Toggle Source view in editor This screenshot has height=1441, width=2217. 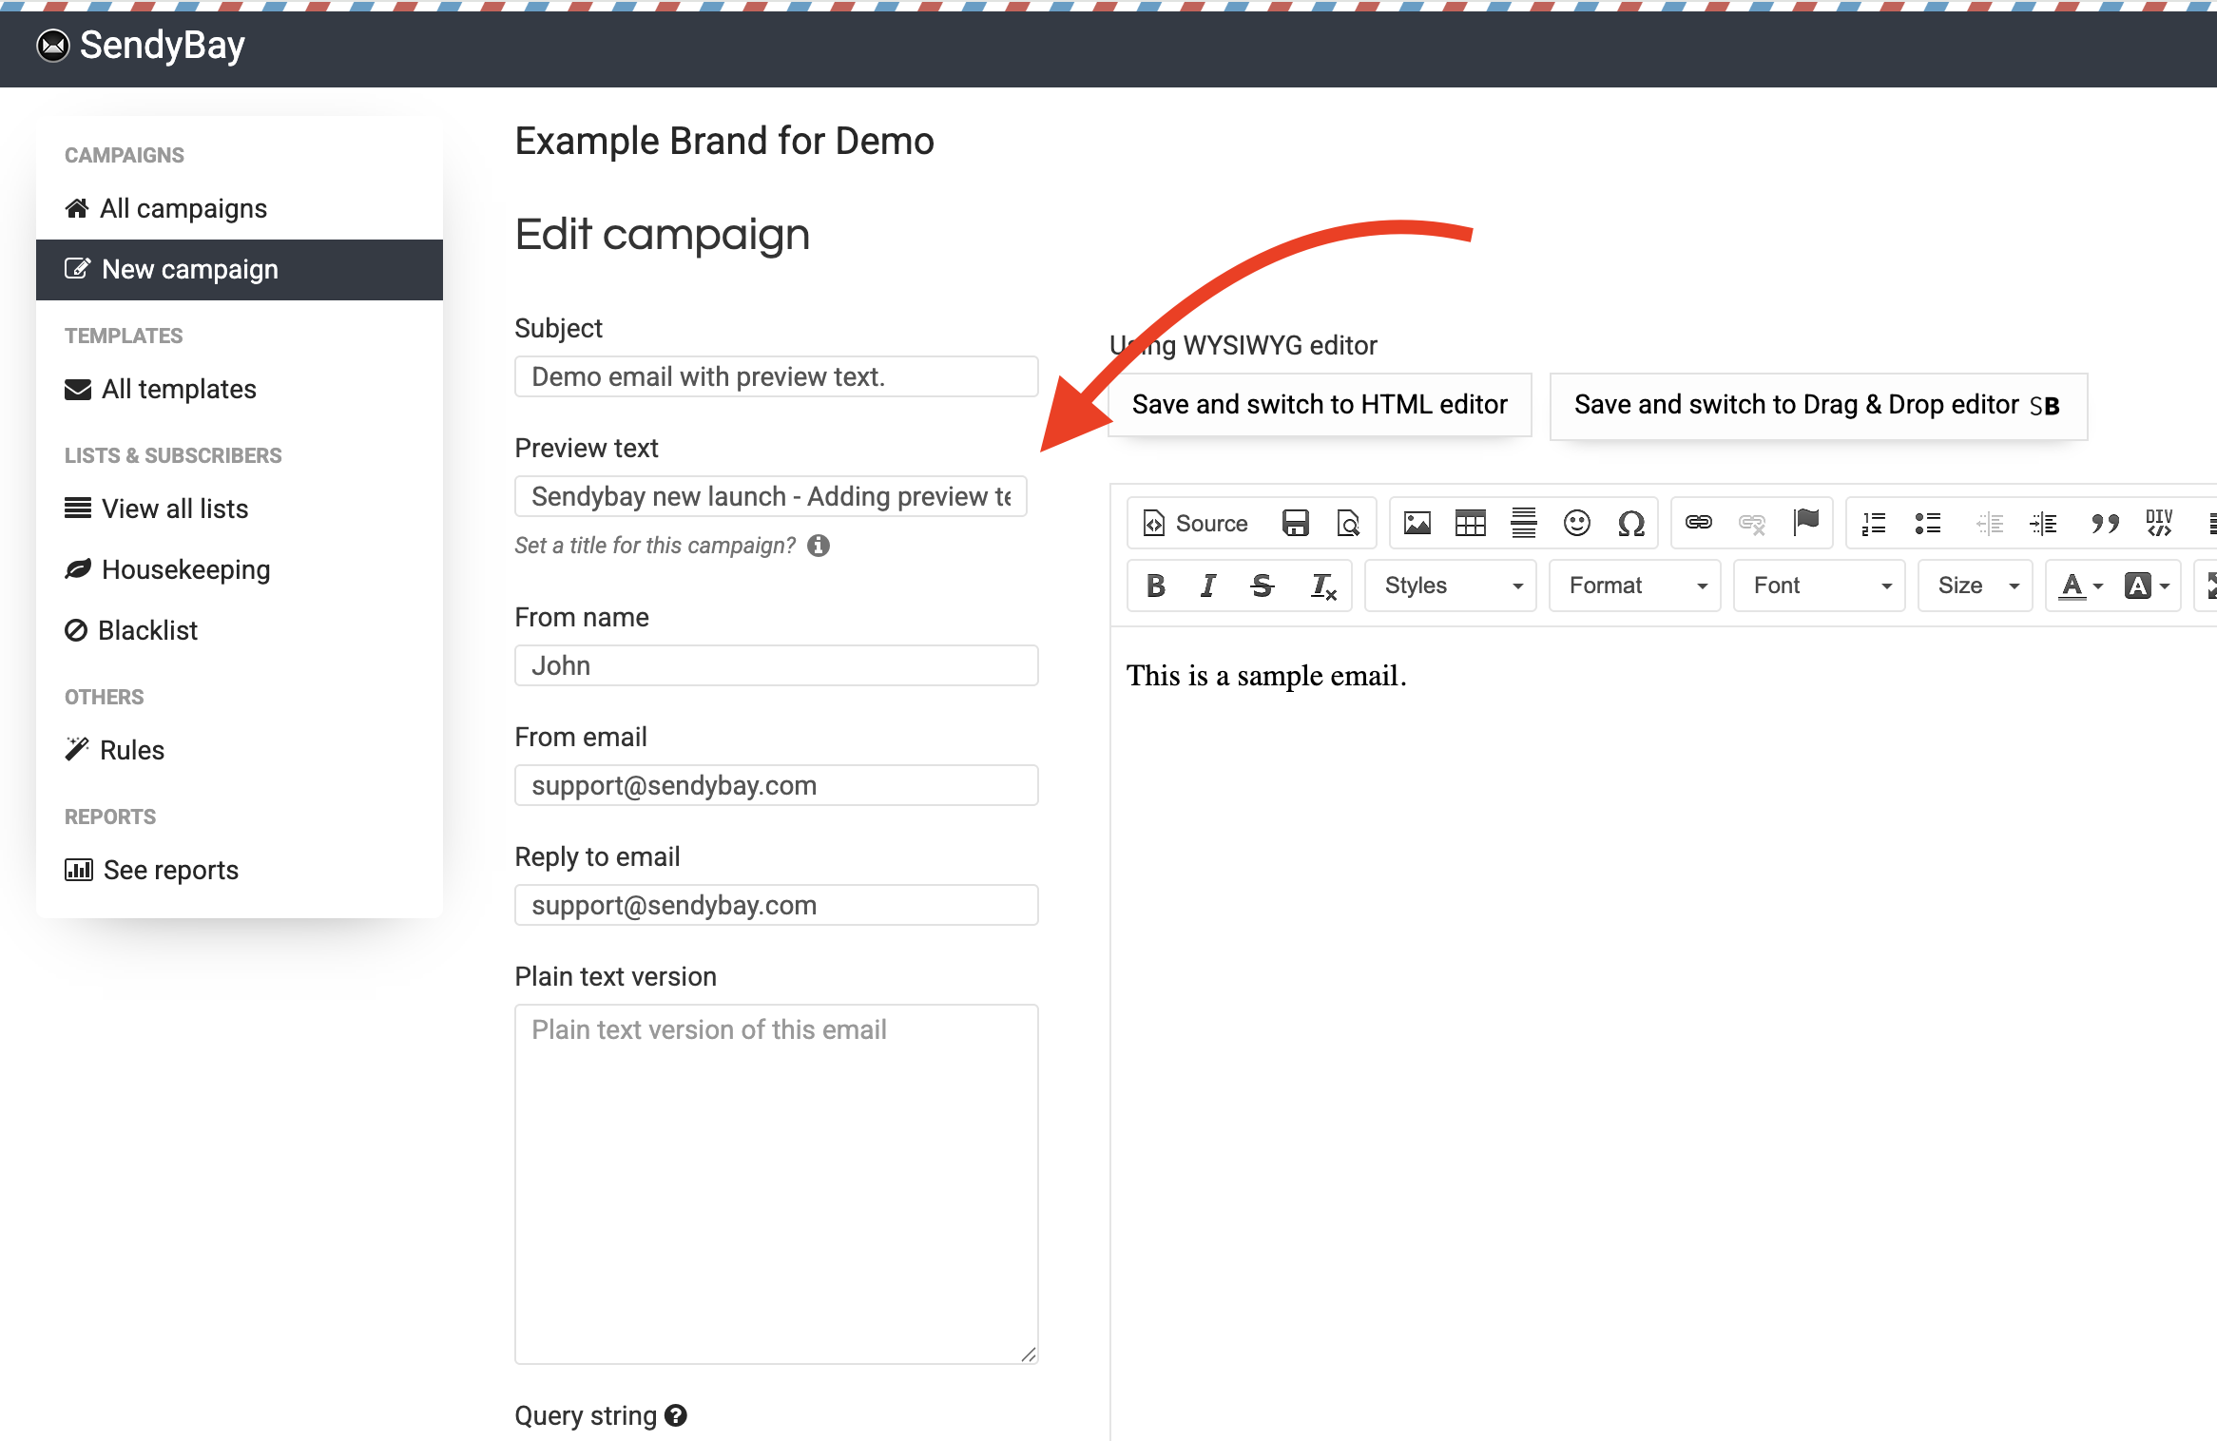[x=1196, y=523]
